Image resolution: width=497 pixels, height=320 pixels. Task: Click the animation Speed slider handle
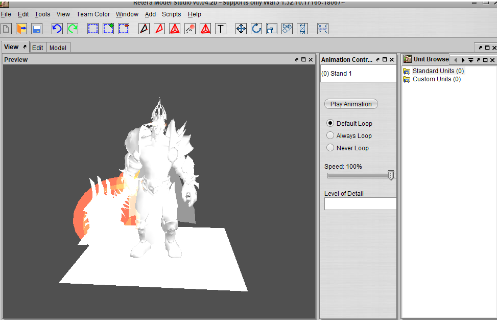pos(391,175)
